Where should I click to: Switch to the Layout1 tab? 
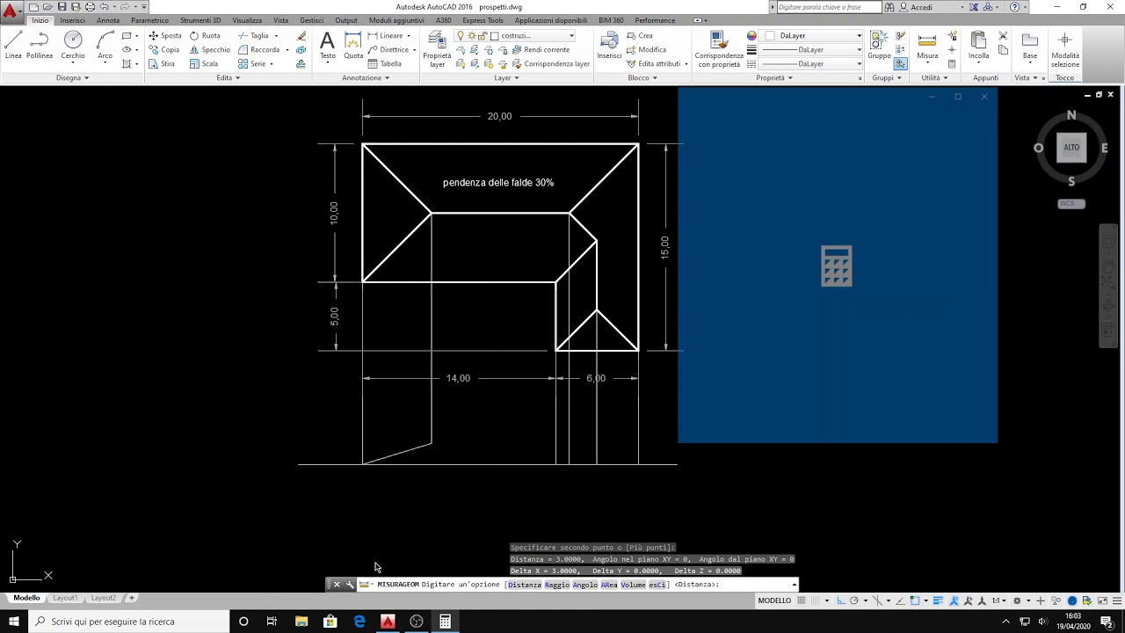click(x=65, y=598)
